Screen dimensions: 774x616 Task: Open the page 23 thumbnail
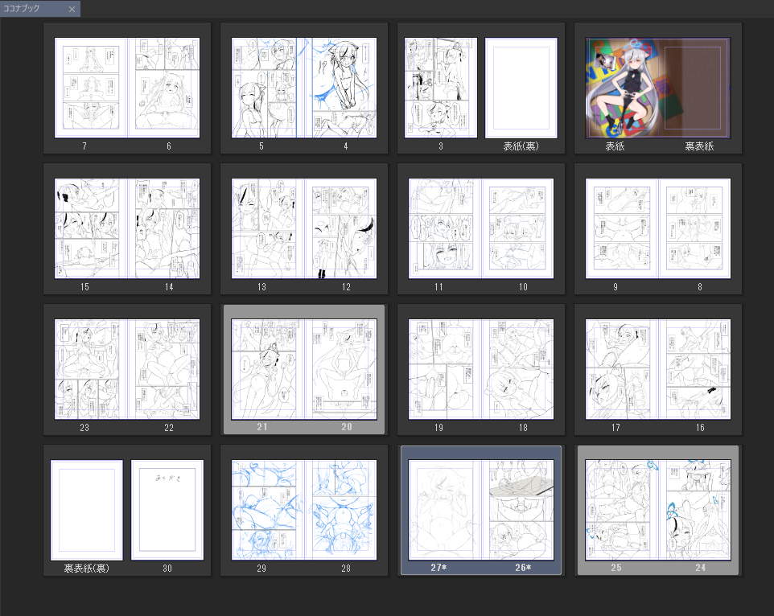(x=90, y=369)
